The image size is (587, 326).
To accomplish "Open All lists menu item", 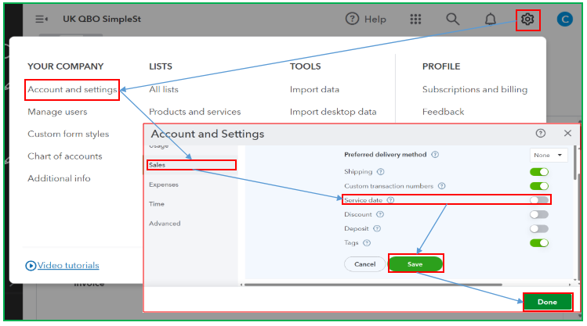I will (164, 90).
